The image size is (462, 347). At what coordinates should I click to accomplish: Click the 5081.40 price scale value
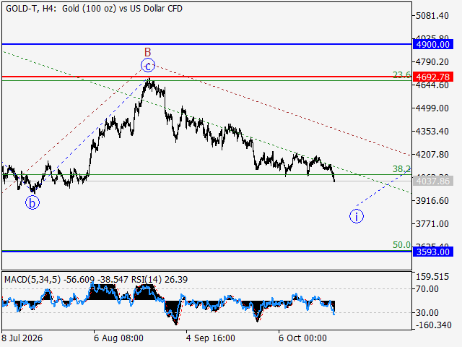pyautogui.click(x=432, y=16)
